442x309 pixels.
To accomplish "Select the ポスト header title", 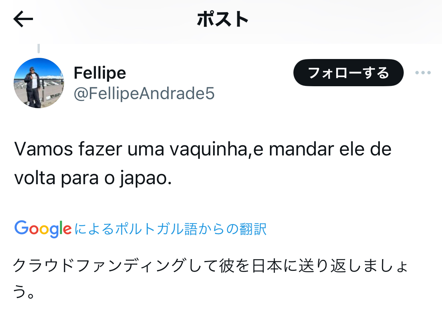I will point(223,19).
